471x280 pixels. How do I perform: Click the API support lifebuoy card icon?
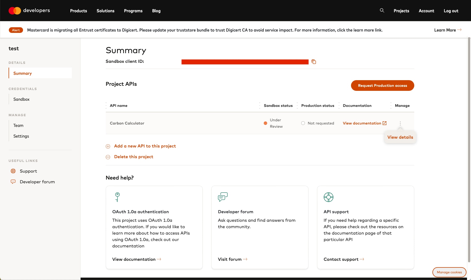tap(328, 197)
